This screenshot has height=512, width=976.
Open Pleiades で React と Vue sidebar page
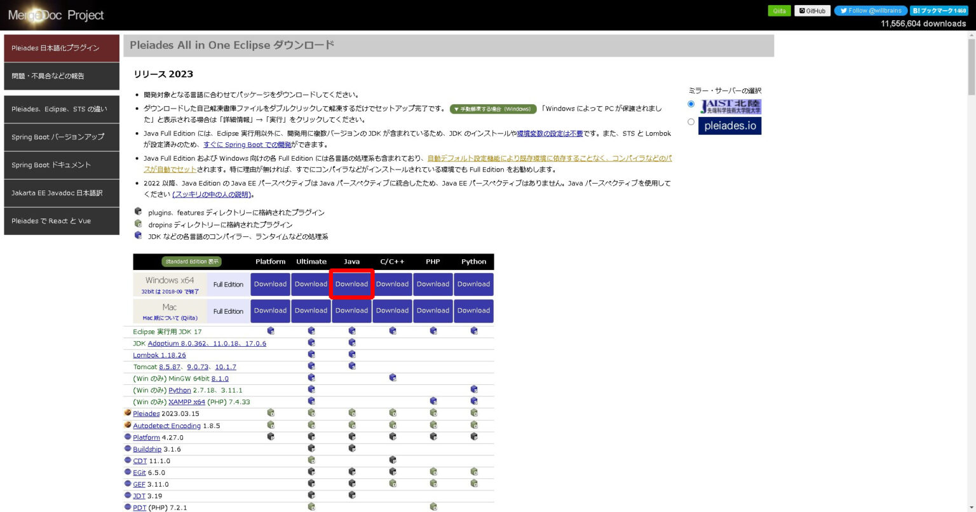pos(62,220)
